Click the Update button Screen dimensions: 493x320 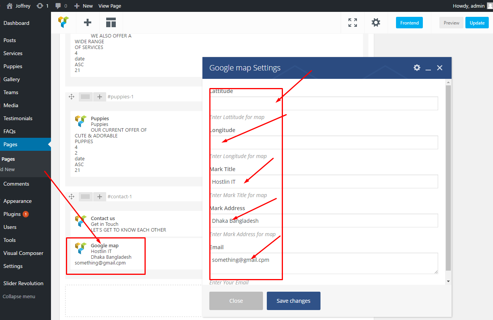coord(477,23)
